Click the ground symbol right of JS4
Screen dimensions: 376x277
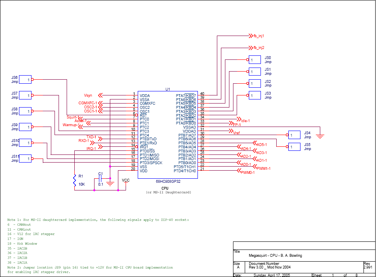320,136
